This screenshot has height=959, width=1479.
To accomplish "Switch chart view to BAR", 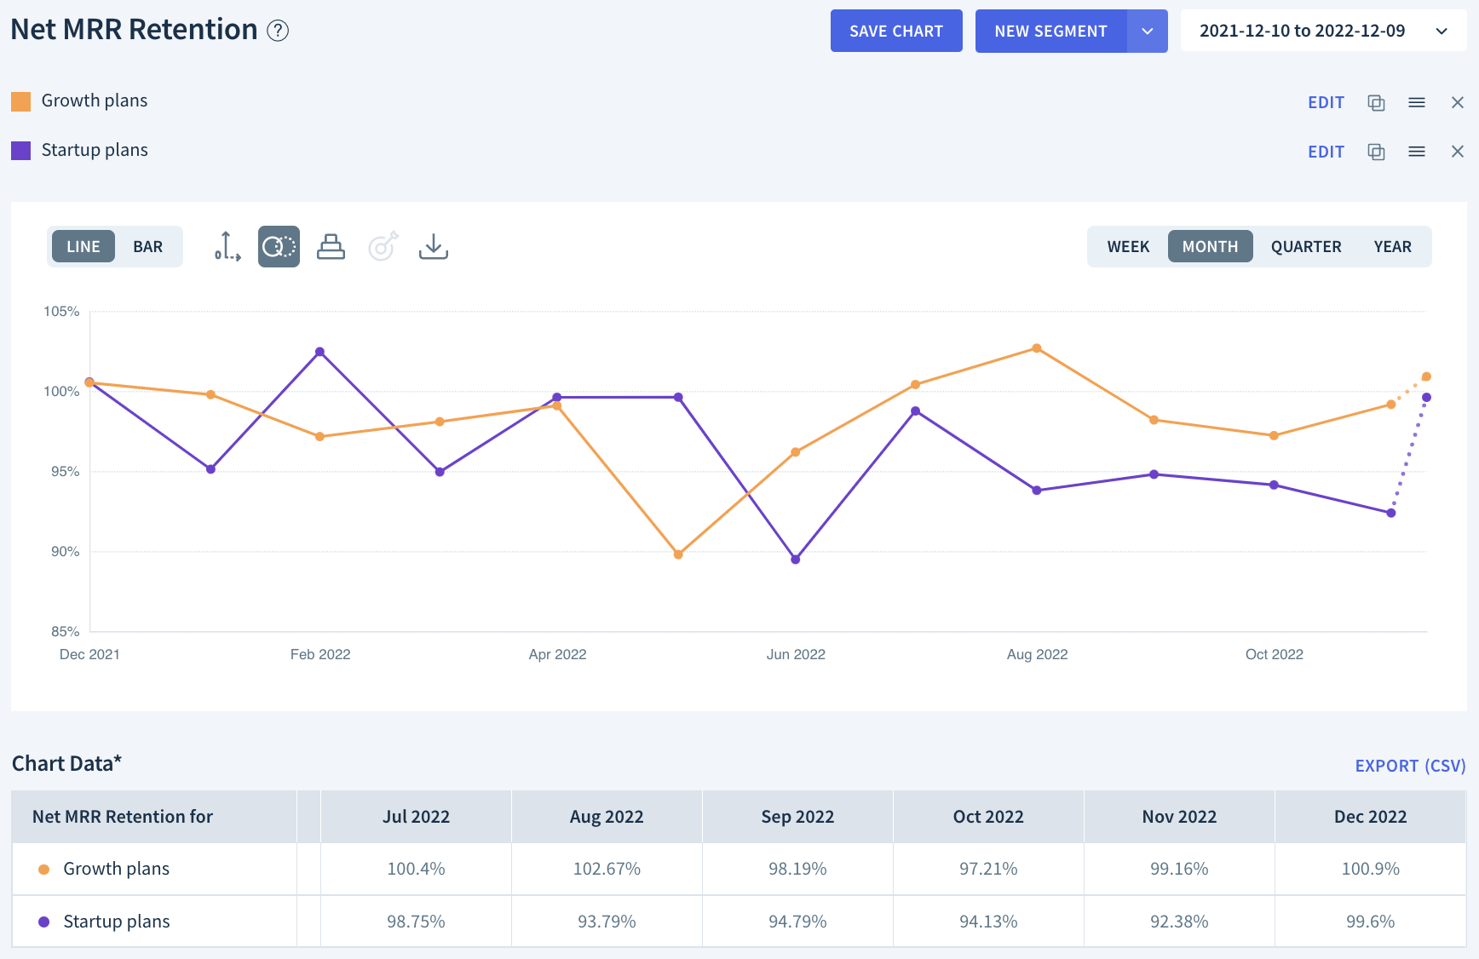I will point(147,246).
